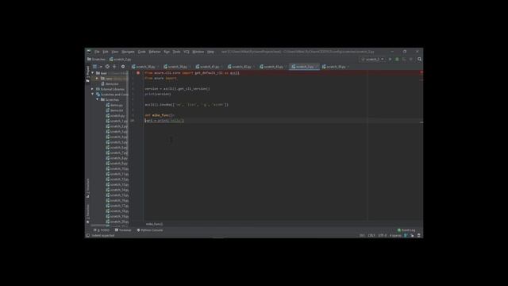Open the Window menu
This screenshot has width=508, height=286.
click(198, 52)
